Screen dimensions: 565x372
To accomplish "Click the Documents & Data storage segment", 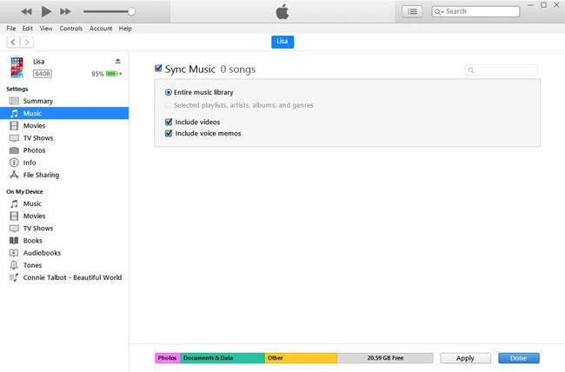I will [223, 358].
